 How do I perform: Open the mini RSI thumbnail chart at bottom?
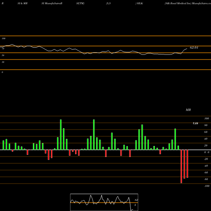pyautogui.click(x=104, y=202)
